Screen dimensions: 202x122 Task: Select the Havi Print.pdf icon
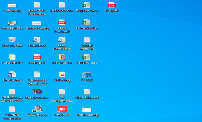(x=62, y=22)
